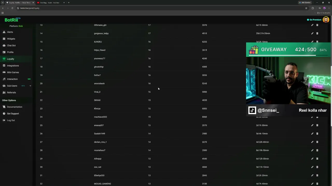The image size is (332, 186).
Task: Edit the MOUAD_GAMENG loyalty entry
Action: click(x=312, y=184)
